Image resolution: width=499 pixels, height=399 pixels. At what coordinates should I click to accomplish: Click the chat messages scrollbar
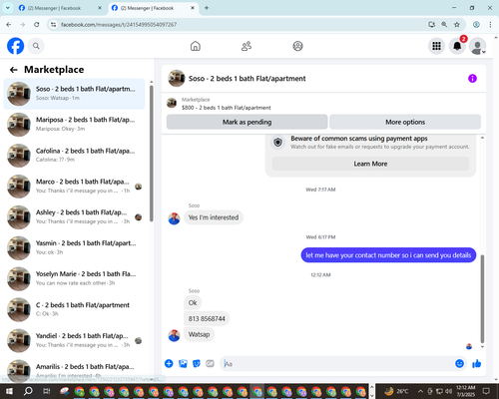[x=482, y=298]
